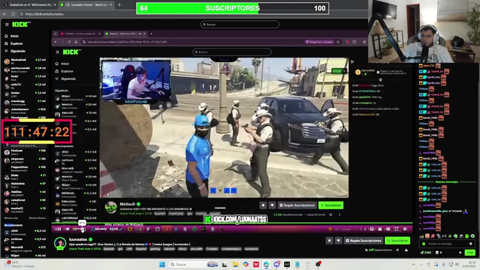The height and width of the screenshot is (270, 480).
Task: Open the JulesGamerrr channel in the sidebar
Action: [25, 111]
